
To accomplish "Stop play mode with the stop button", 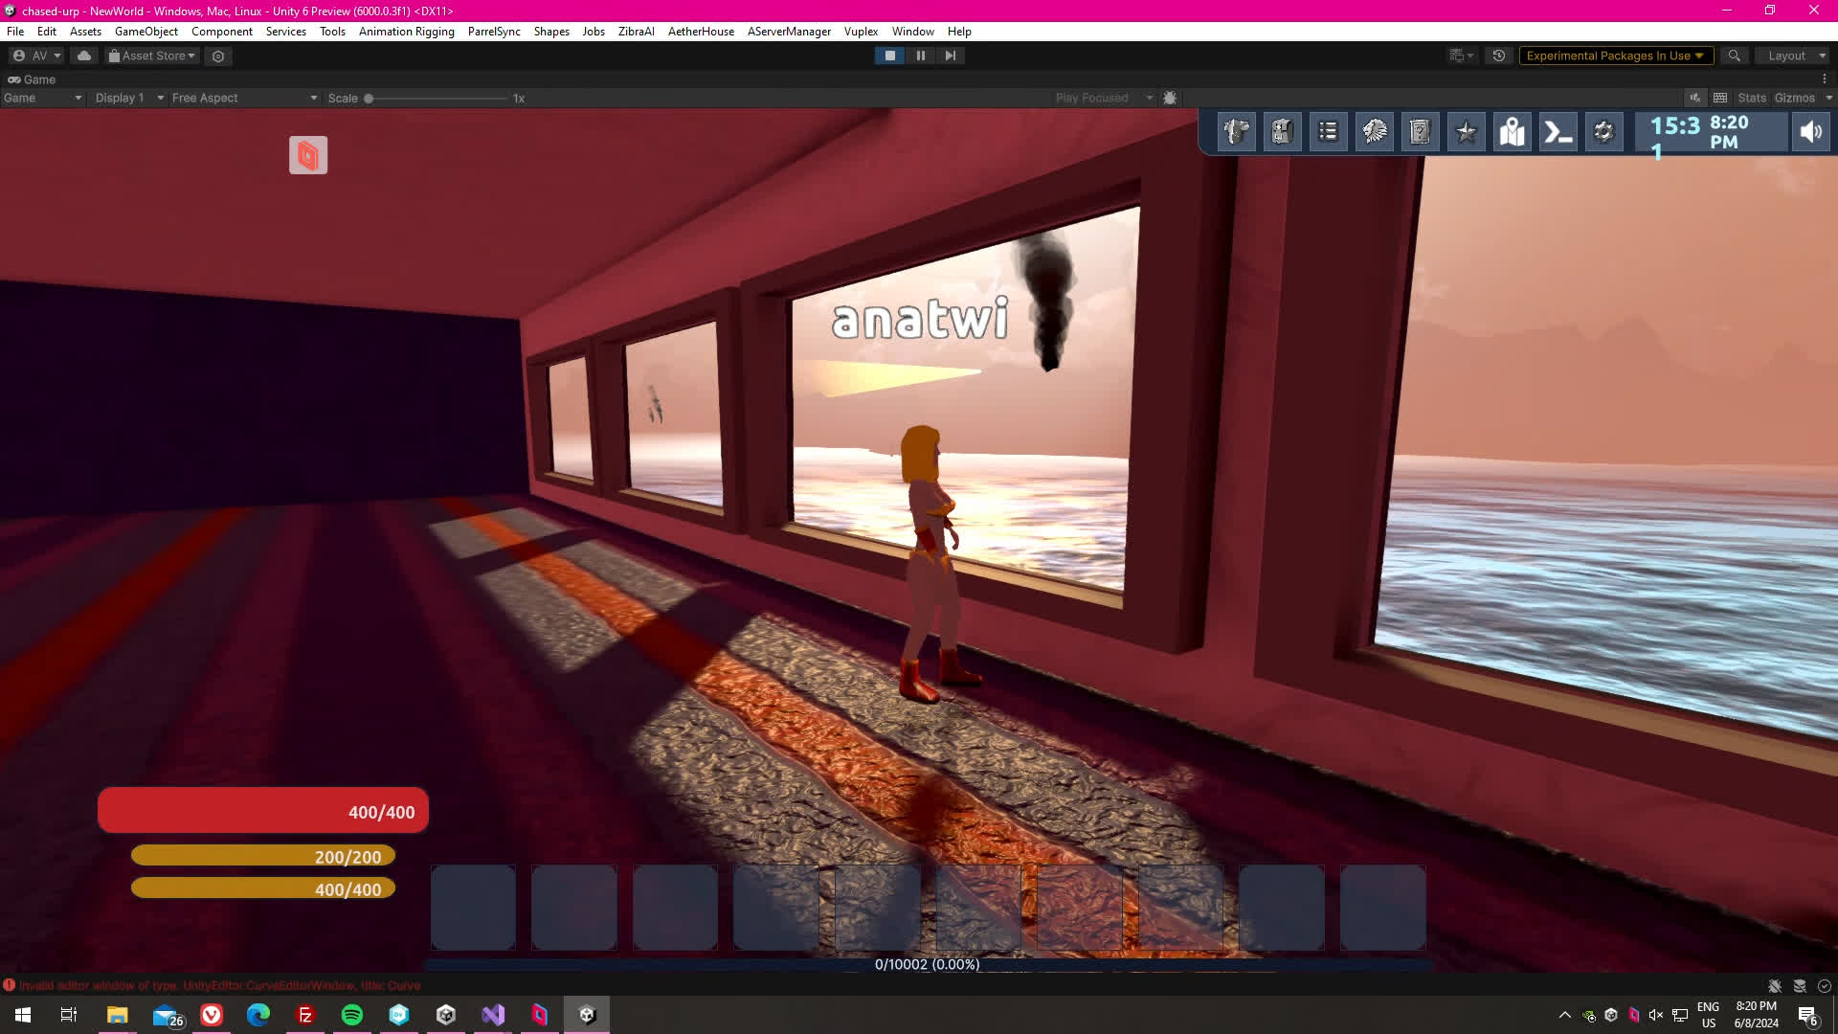I will coord(889,56).
